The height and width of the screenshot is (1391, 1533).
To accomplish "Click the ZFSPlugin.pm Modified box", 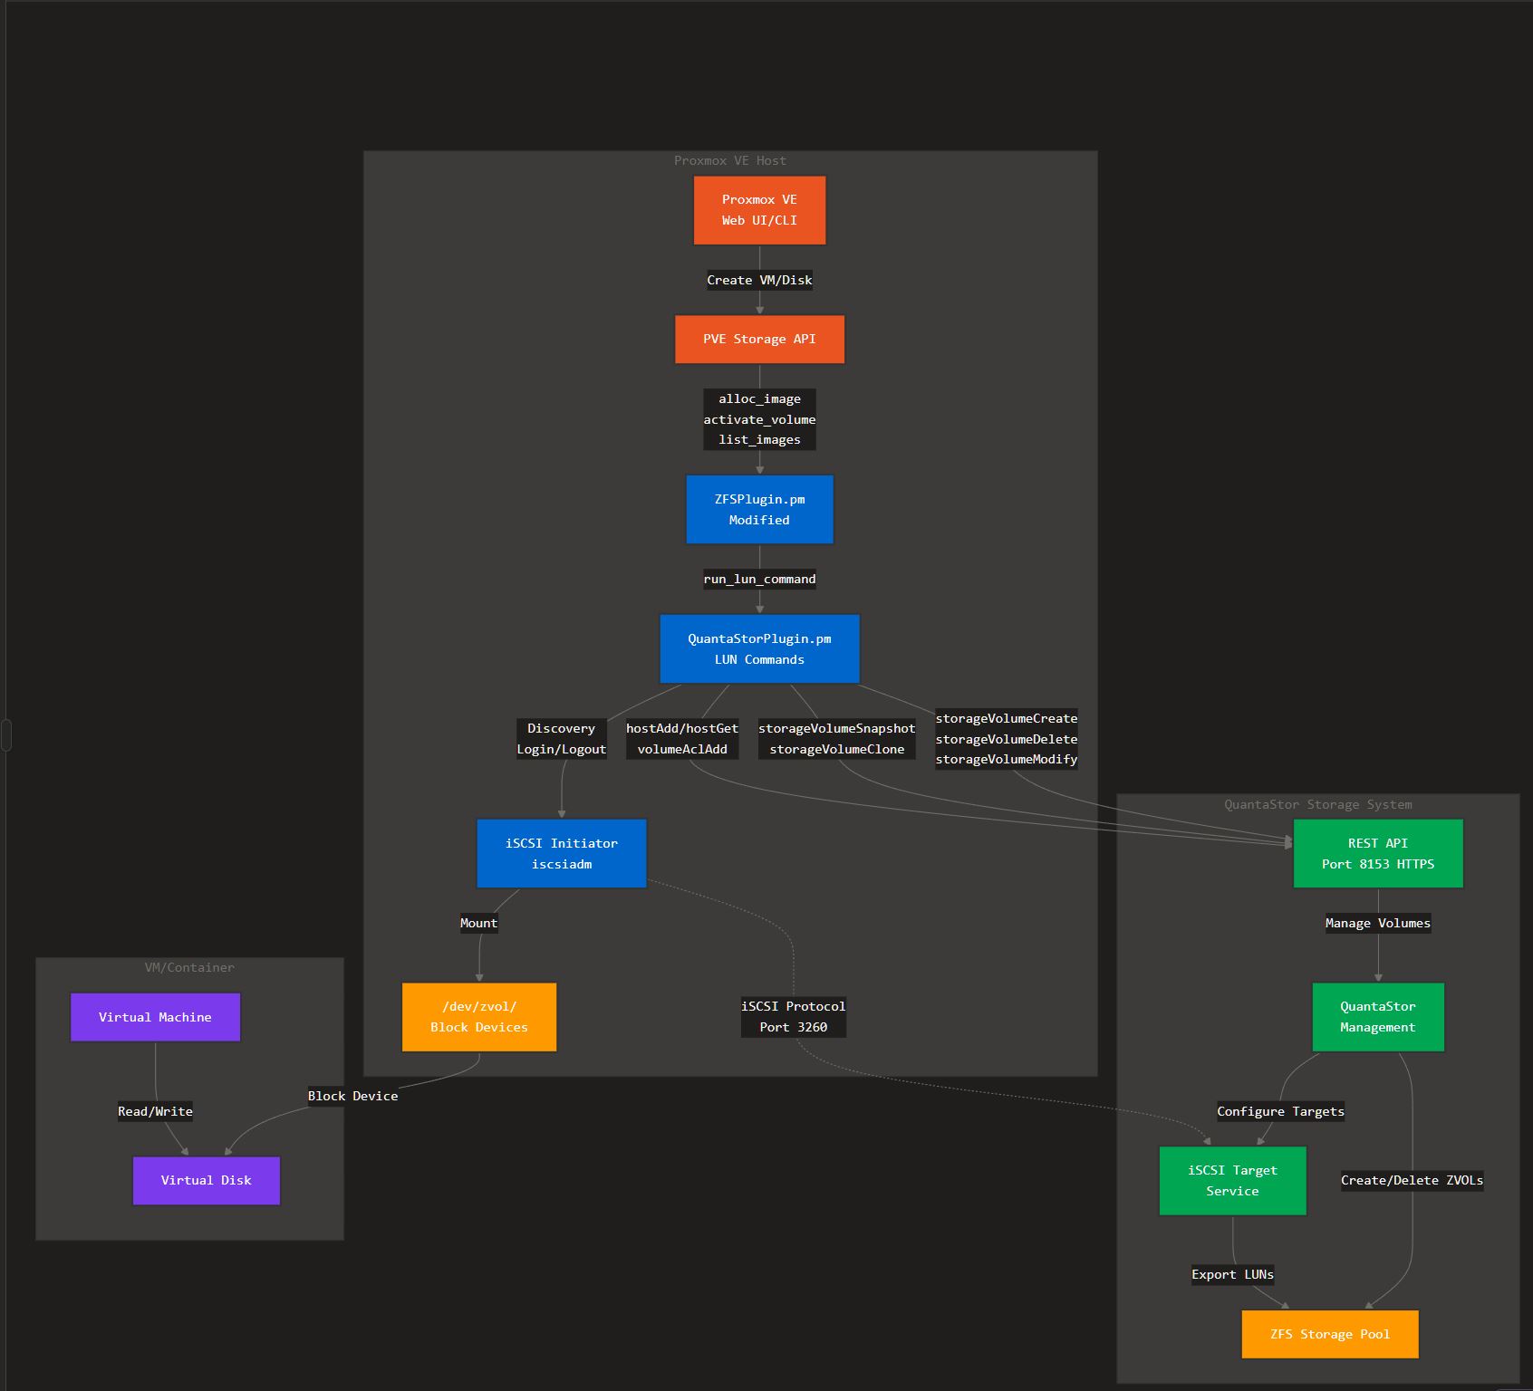I will click(759, 510).
